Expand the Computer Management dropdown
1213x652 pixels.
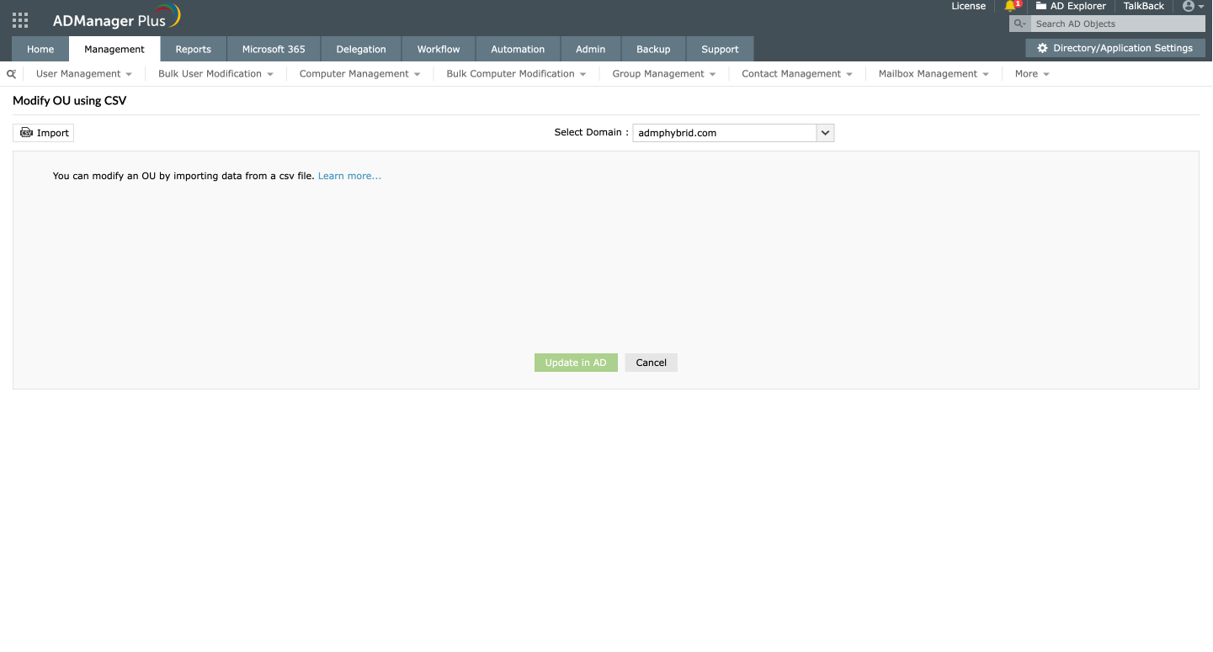click(359, 74)
